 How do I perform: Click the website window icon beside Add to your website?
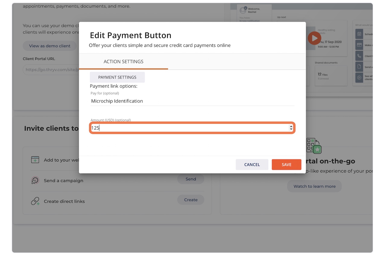point(35,160)
